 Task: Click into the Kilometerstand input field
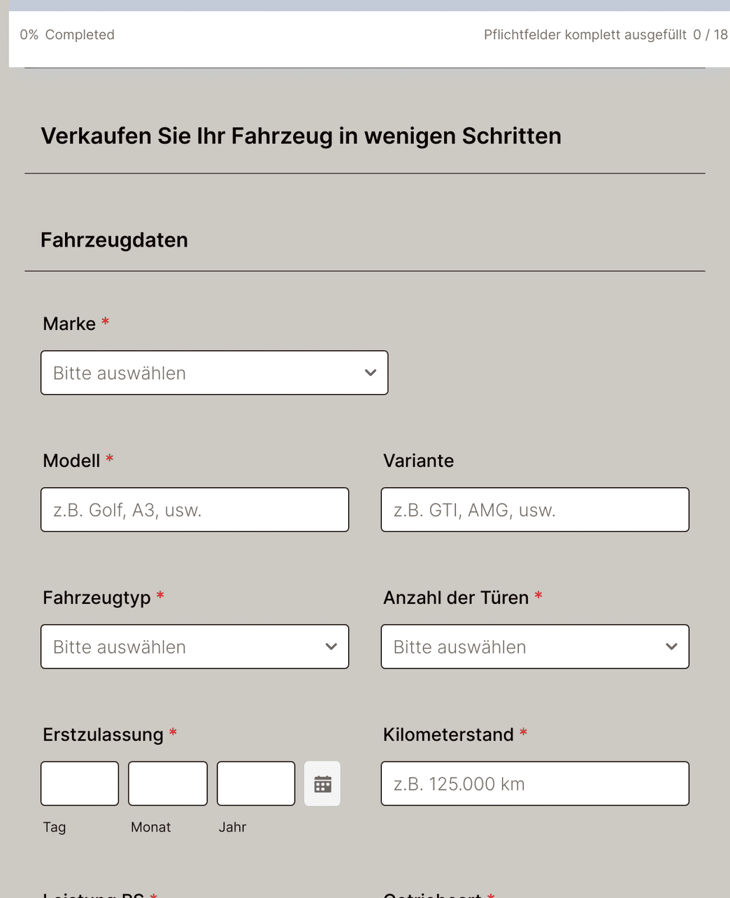(x=534, y=783)
